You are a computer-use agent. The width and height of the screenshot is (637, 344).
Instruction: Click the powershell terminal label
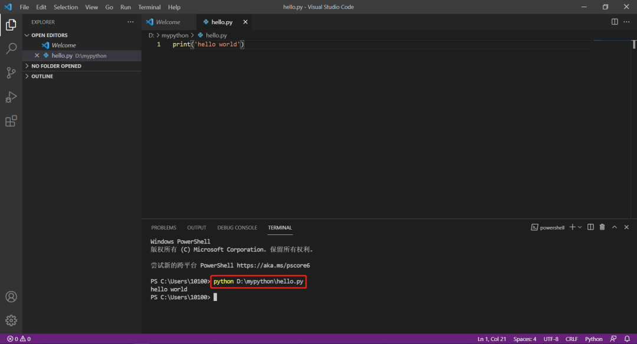pyautogui.click(x=547, y=227)
